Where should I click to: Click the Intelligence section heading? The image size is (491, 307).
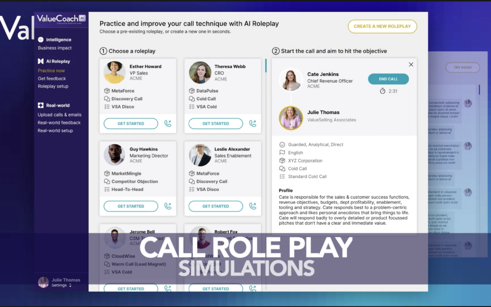click(59, 40)
